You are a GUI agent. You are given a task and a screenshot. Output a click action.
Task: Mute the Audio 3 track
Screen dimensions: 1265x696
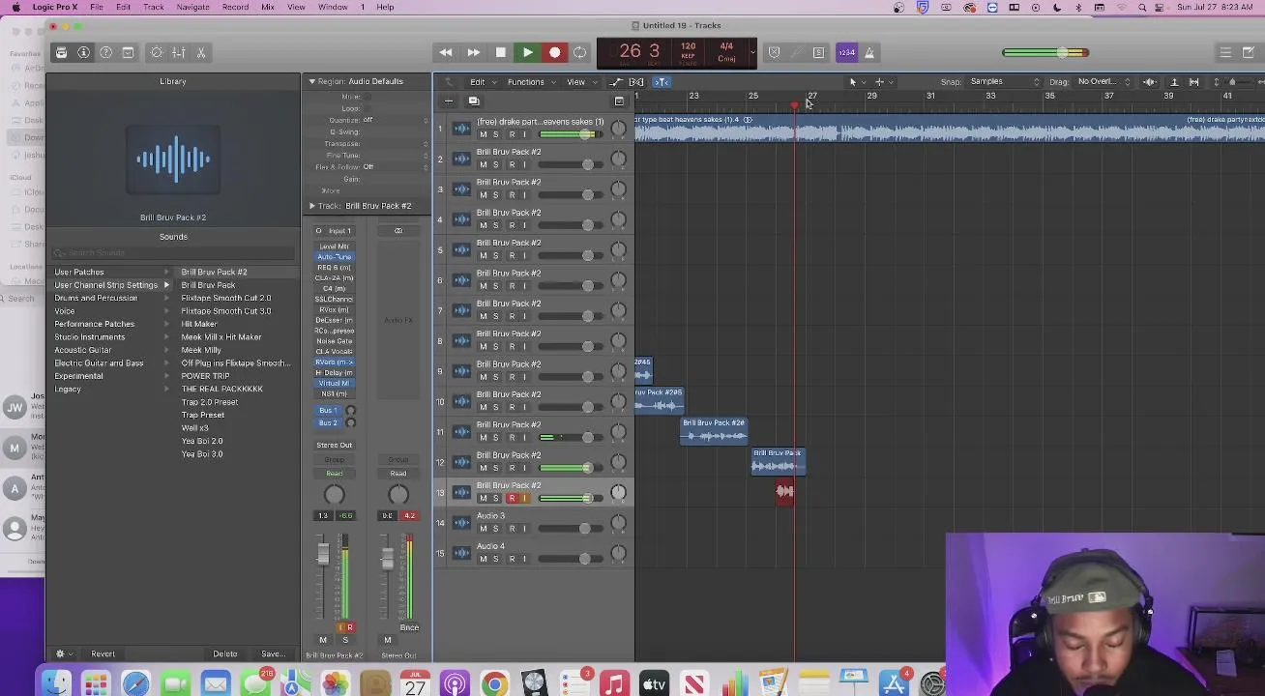(483, 529)
